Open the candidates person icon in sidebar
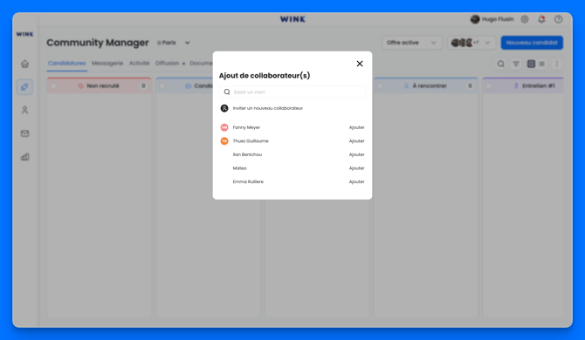 tap(24, 110)
